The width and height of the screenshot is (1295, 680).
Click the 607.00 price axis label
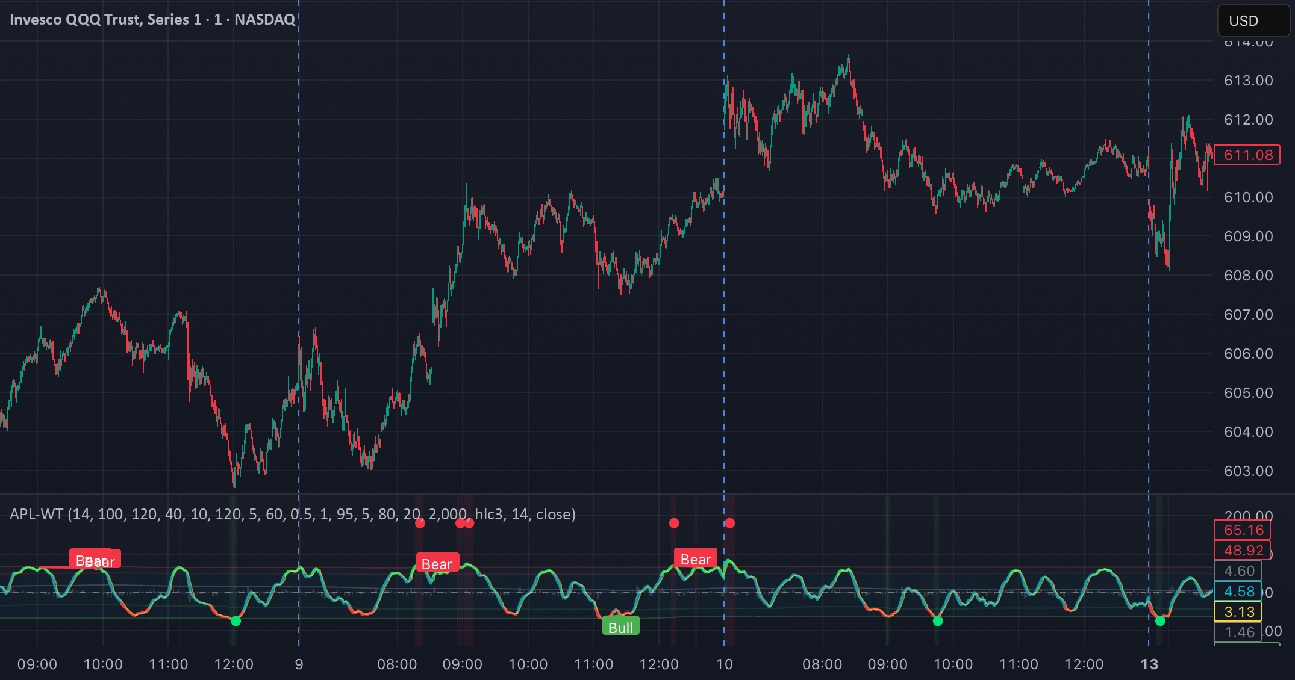click(x=1249, y=315)
